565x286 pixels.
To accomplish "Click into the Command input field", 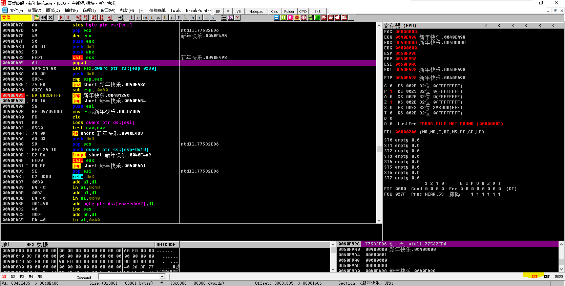I will (129, 277).
